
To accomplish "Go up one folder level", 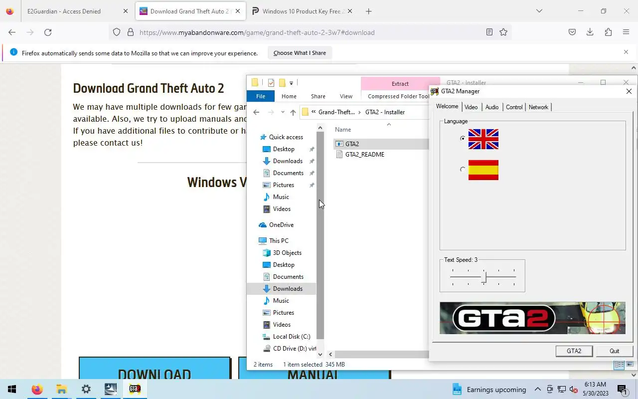I will (x=293, y=112).
